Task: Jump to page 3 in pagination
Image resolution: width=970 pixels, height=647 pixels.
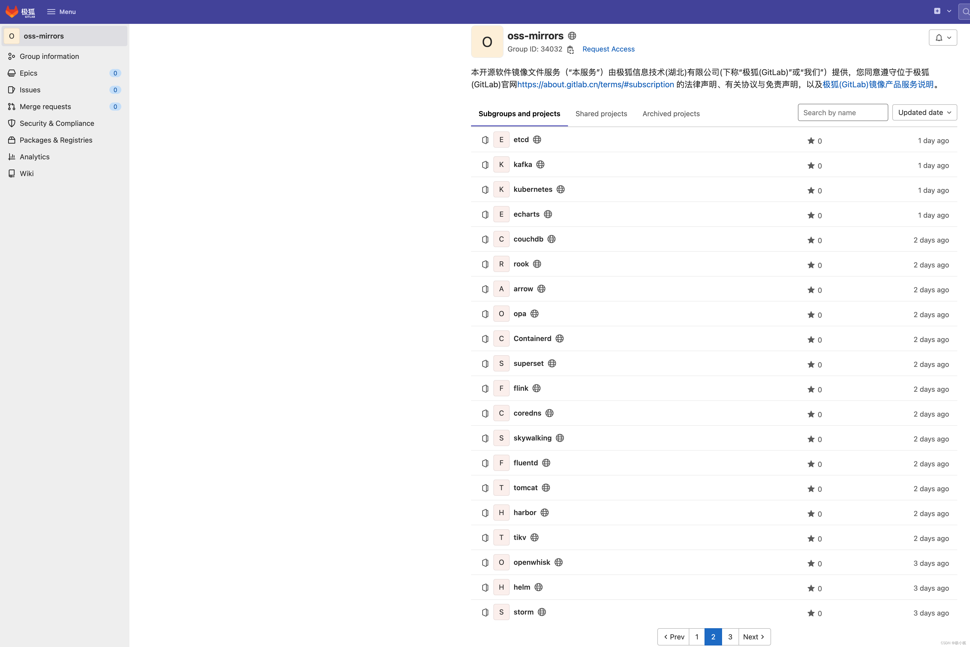Action: coord(730,637)
